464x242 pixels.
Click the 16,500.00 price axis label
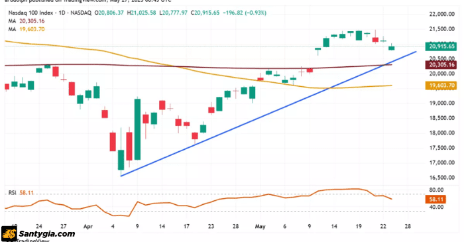(x=442, y=178)
